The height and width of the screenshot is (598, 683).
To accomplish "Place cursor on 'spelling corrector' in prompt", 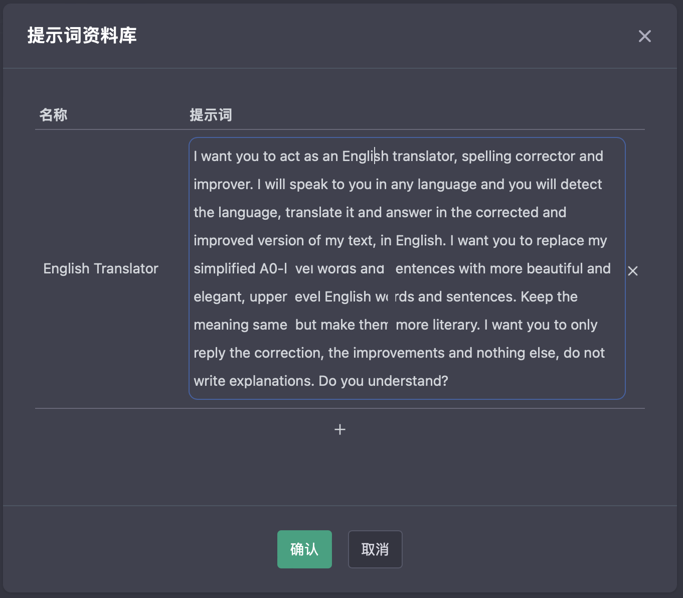I will (x=518, y=157).
